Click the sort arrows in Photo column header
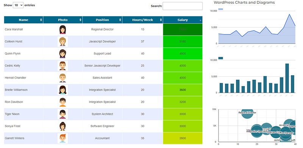The image size is (303, 148). coord(80,20)
